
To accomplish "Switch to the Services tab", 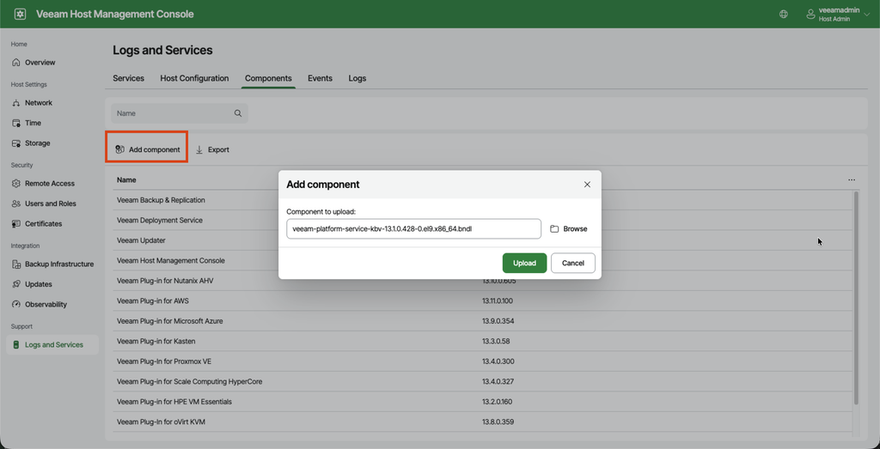I will (129, 78).
